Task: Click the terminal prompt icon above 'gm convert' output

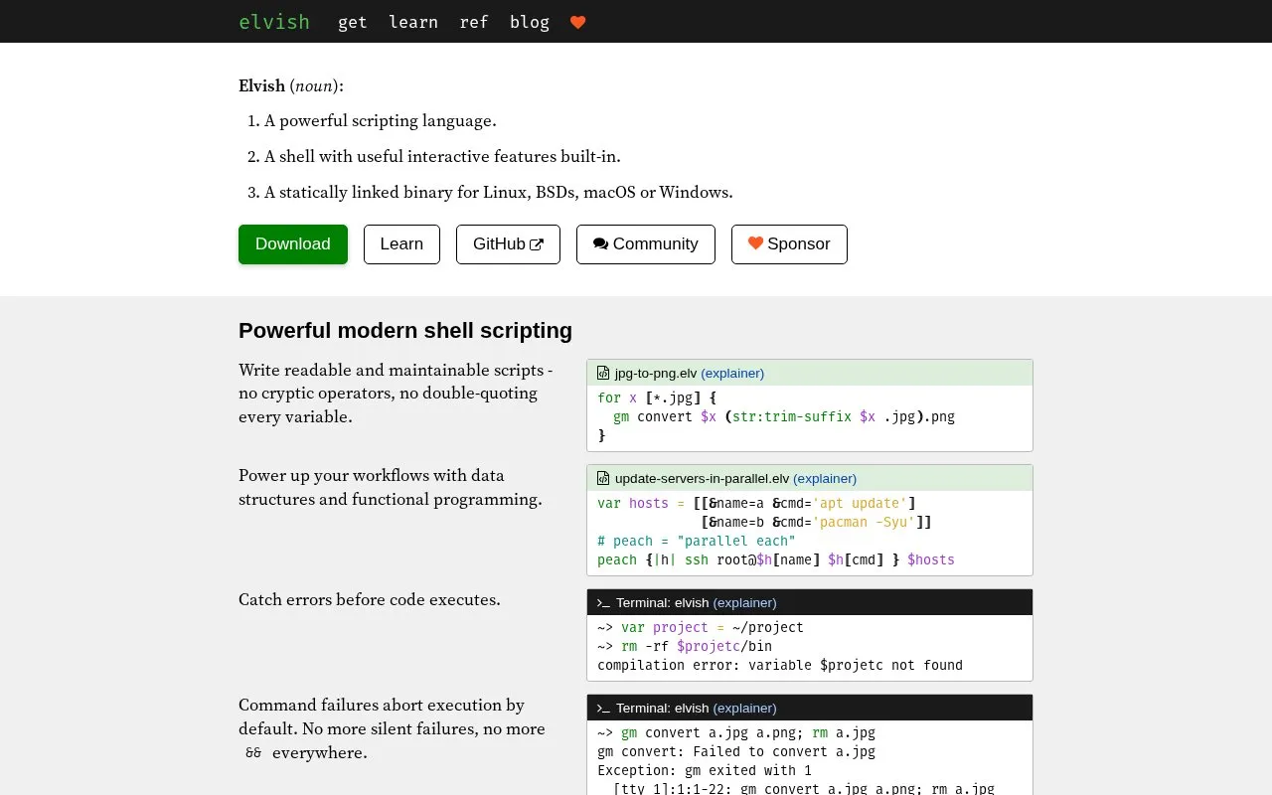Action: (x=603, y=709)
